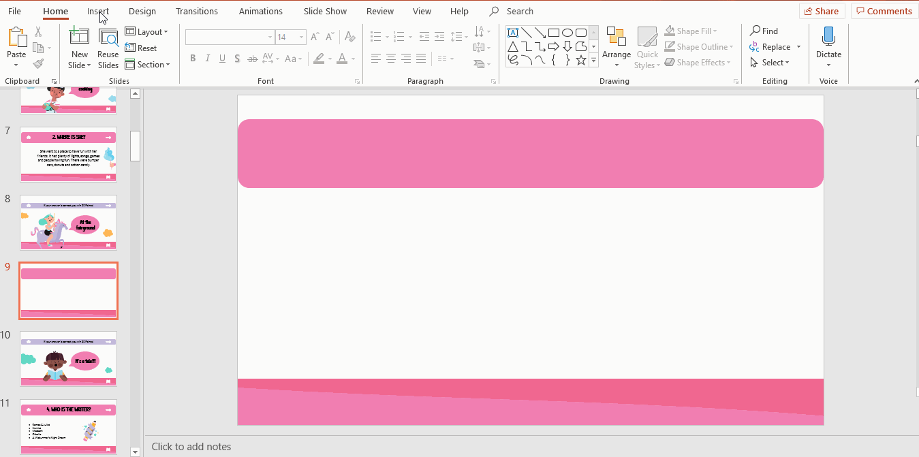Open the Layout dropdown
Image resolution: width=919 pixels, height=457 pixels.
[148, 31]
